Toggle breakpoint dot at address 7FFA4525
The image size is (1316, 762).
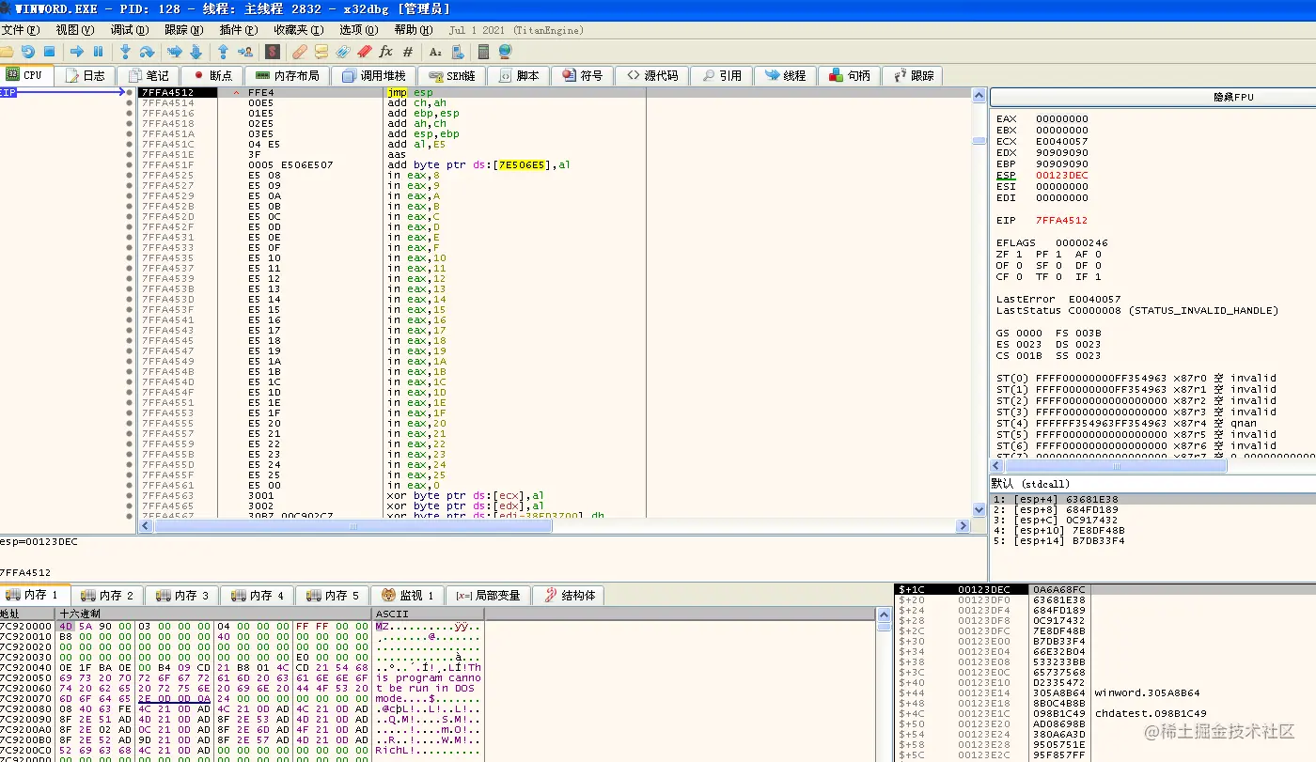pyautogui.click(x=130, y=176)
